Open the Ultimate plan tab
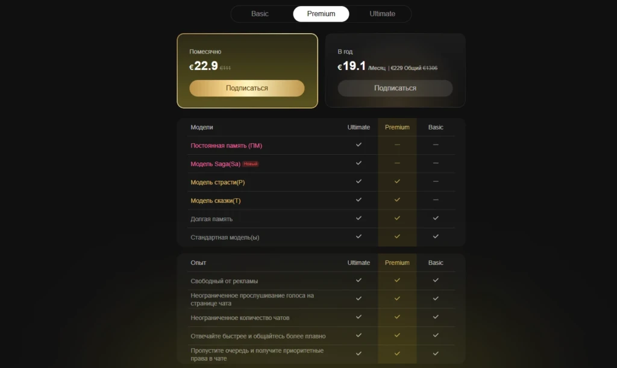This screenshot has height=368, width=617. [x=382, y=14]
